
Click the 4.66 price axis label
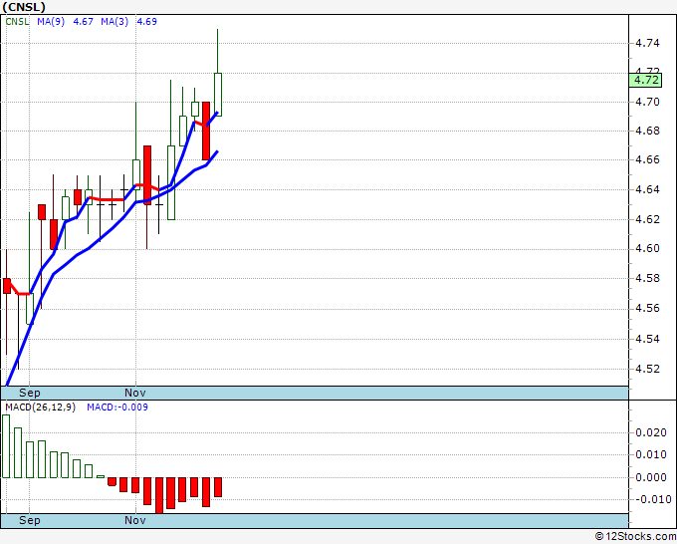click(x=648, y=159)
